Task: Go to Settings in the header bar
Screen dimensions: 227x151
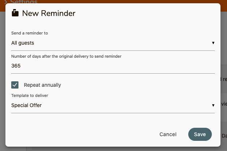Action: click(24, 2)
